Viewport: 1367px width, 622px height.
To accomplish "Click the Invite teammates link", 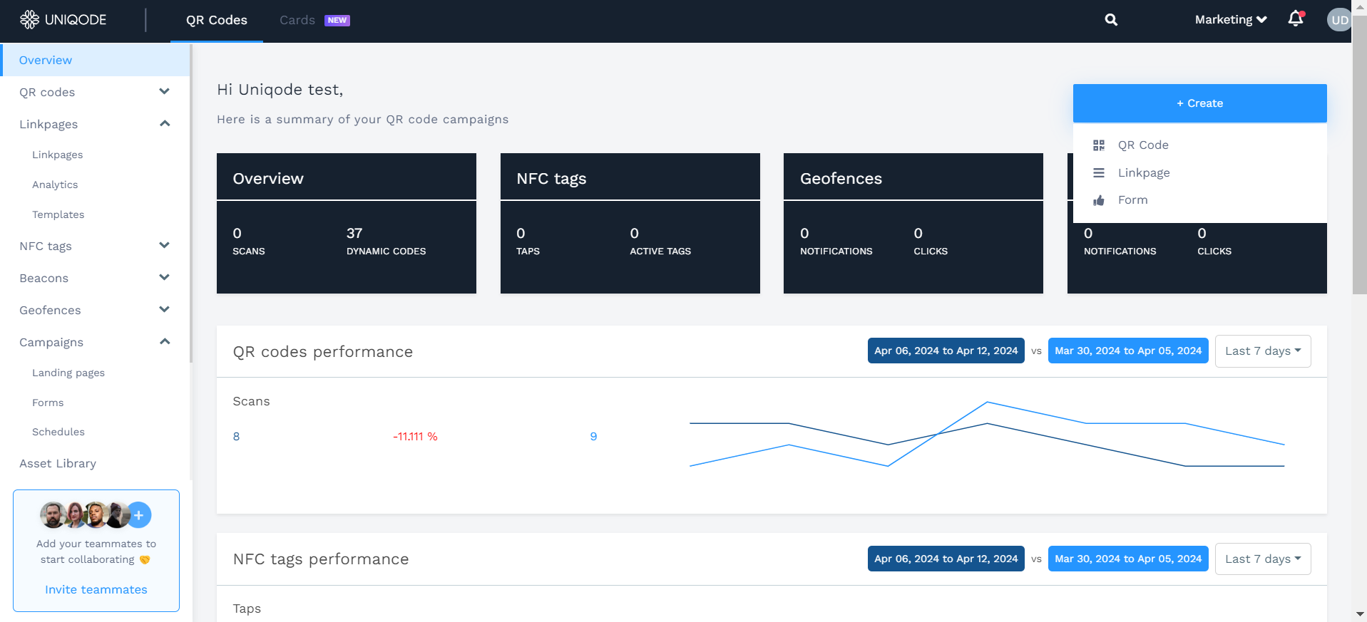I will (x=96, y=589).
